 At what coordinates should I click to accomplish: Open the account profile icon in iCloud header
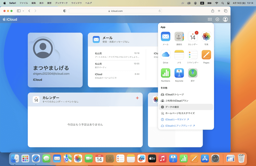(225, 19)
